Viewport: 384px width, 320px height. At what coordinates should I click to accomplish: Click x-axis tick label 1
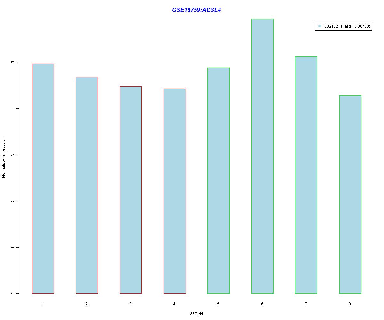point(43,304)
